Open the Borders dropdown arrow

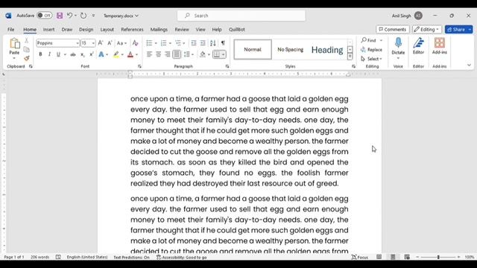(x=224, y=54)
